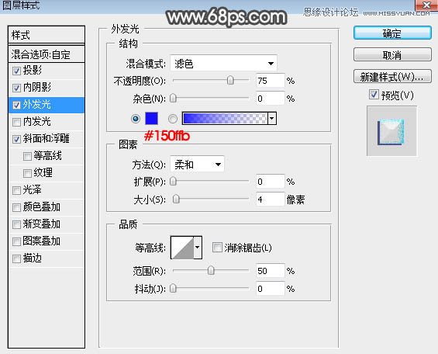Image resolution: width=438 pixels, height=354 pixels.
Task: Toggle the 预览(V) preview checkbox
Action: click(x=374, y=95)
